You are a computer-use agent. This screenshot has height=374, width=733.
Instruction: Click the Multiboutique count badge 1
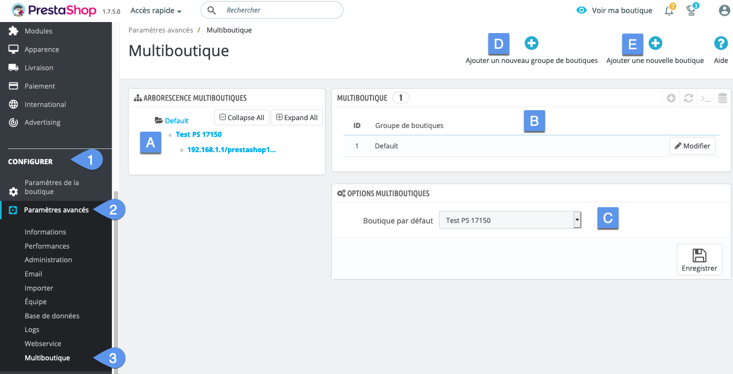401,98
